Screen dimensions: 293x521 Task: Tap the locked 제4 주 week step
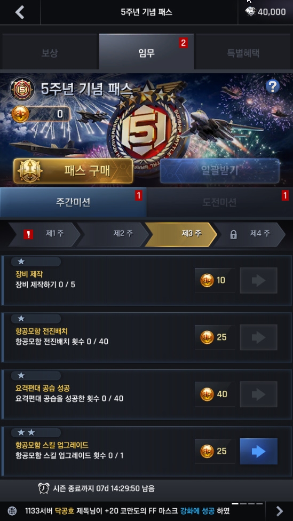[x=249, y=234]
